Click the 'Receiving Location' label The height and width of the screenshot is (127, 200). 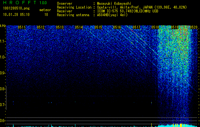pyautogui.click(x=74, y=7)
